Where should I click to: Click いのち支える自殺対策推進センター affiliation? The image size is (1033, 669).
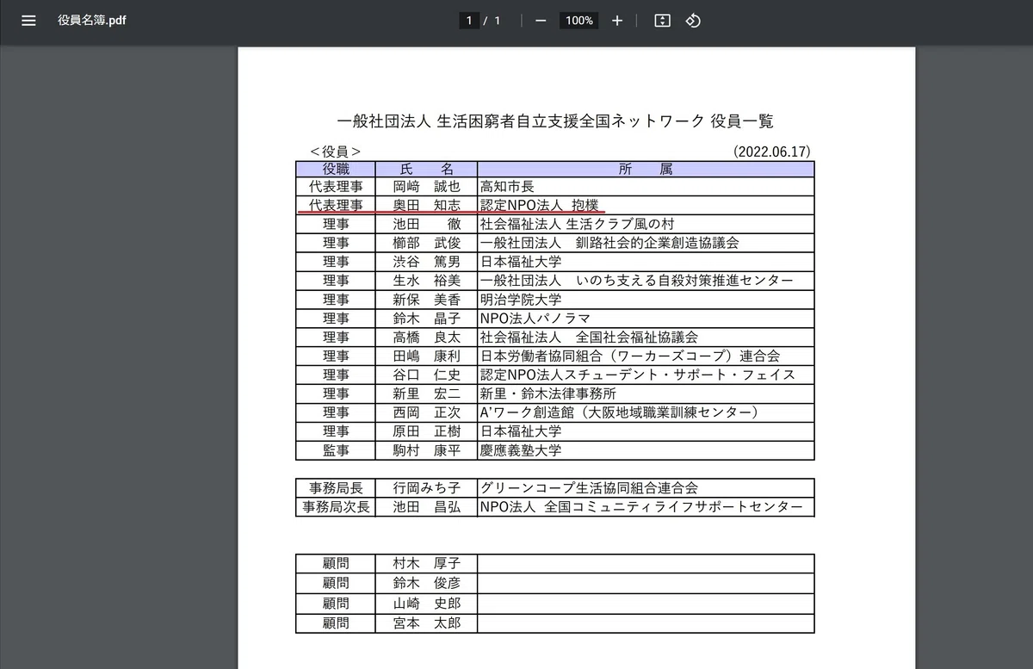point(684,281)
